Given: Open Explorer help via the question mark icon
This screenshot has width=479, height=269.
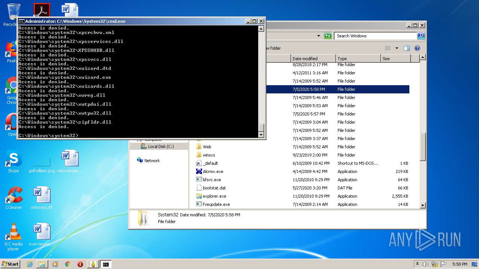Looking at the screenshot, I should click(x=417, y=48).
